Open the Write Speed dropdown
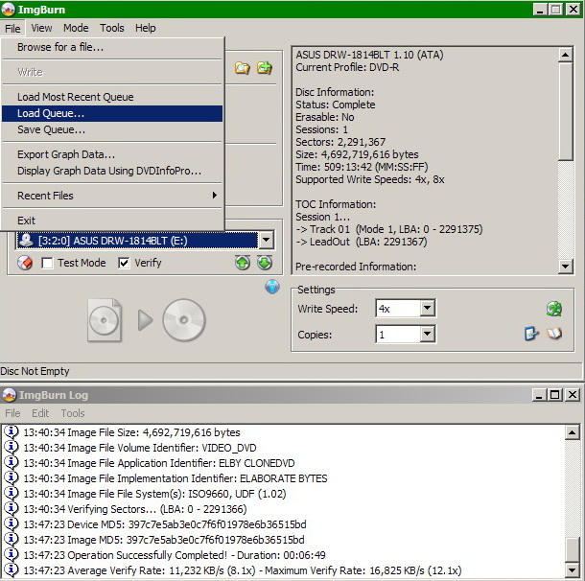Image resolution: width=585 pixels, height=581 pixels. pyautogui.click(x=427, y=309)
